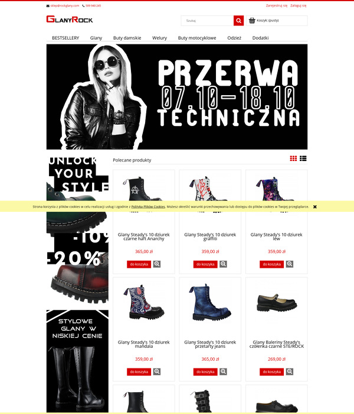Screen dimensions: 354x414
Task: Click the red search magnifier button
Action: (238, 21)
